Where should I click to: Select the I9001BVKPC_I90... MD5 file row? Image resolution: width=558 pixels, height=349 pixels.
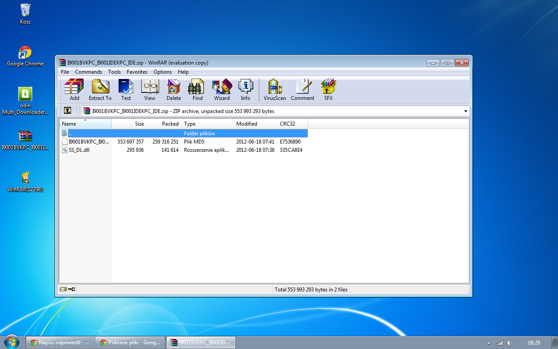coord(184,142)
